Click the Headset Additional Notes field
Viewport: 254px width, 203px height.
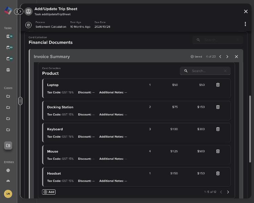(113, 181)
